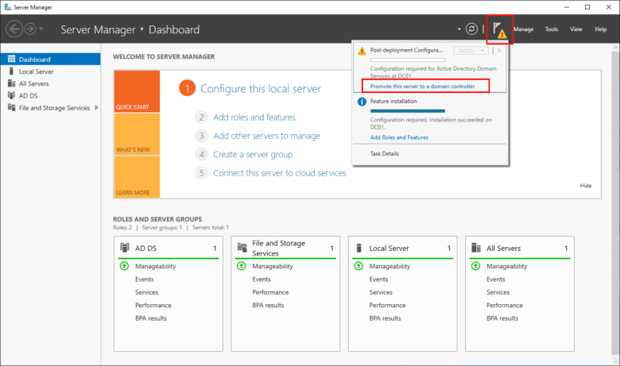Click Promote this server to a domain controller
Viewport: 620px width, 366px height.
(422, 86)
